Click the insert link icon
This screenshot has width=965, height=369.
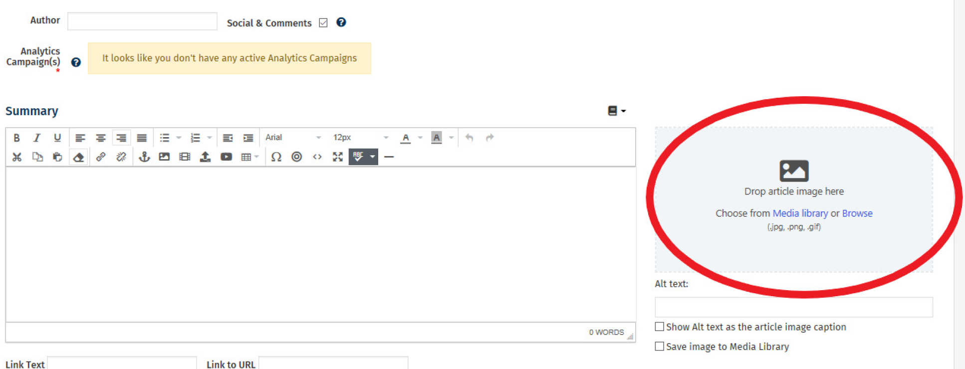pyautogui.click(x=101, y=157)
